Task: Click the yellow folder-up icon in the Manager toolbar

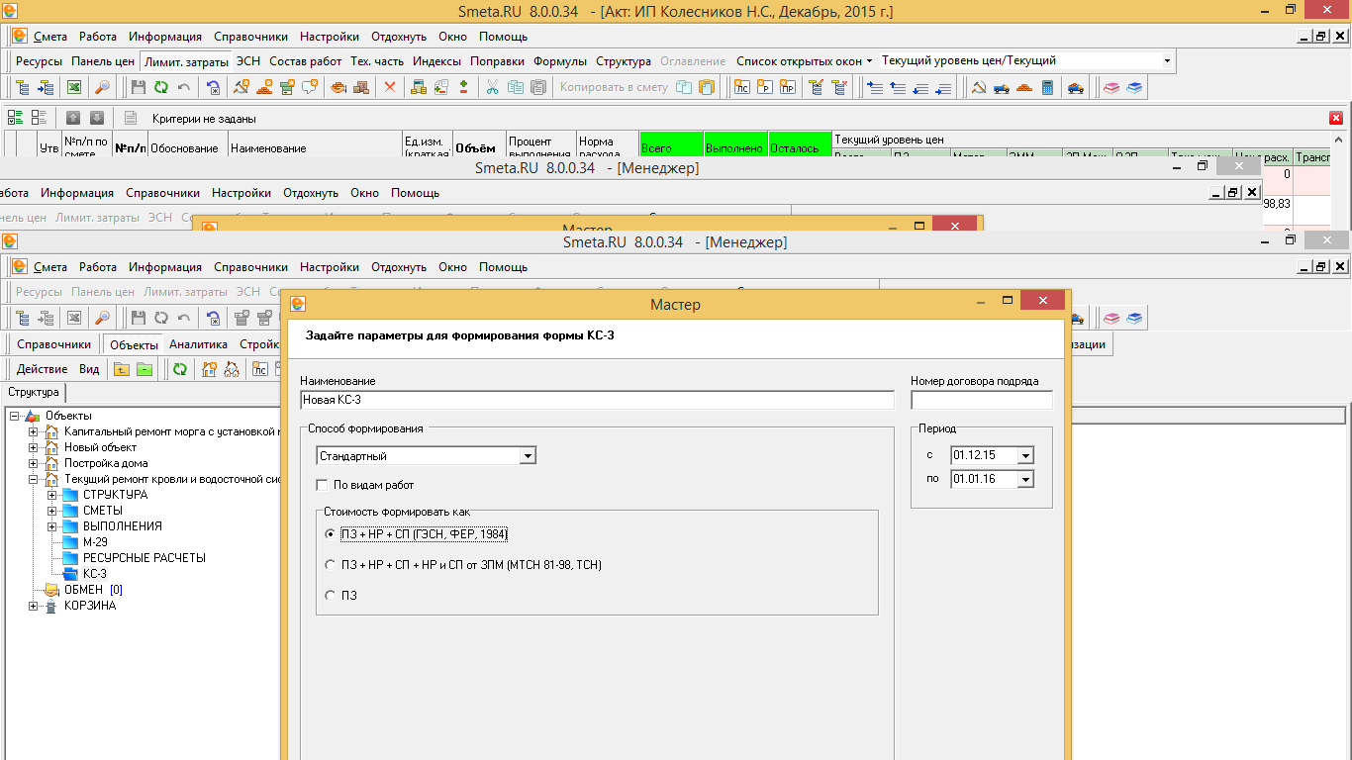Action: [x=122, y=369]
